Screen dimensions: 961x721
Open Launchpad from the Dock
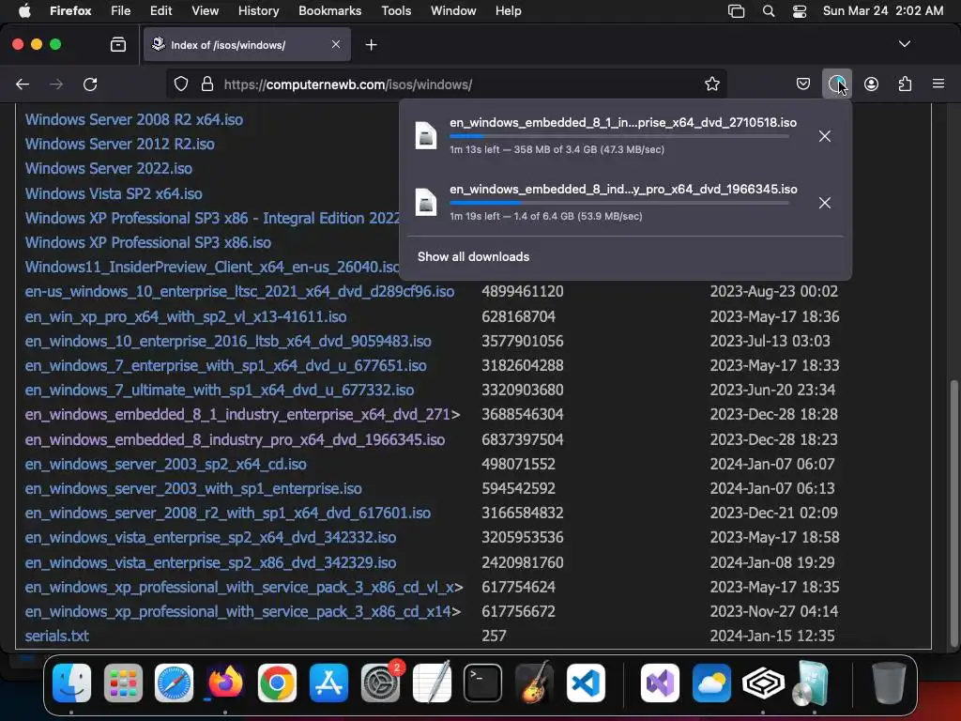coord(123,683)
